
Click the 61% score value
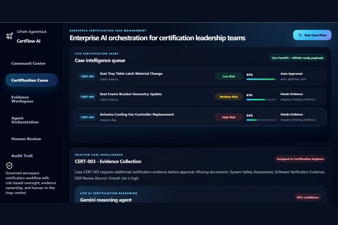pos(250,95)
